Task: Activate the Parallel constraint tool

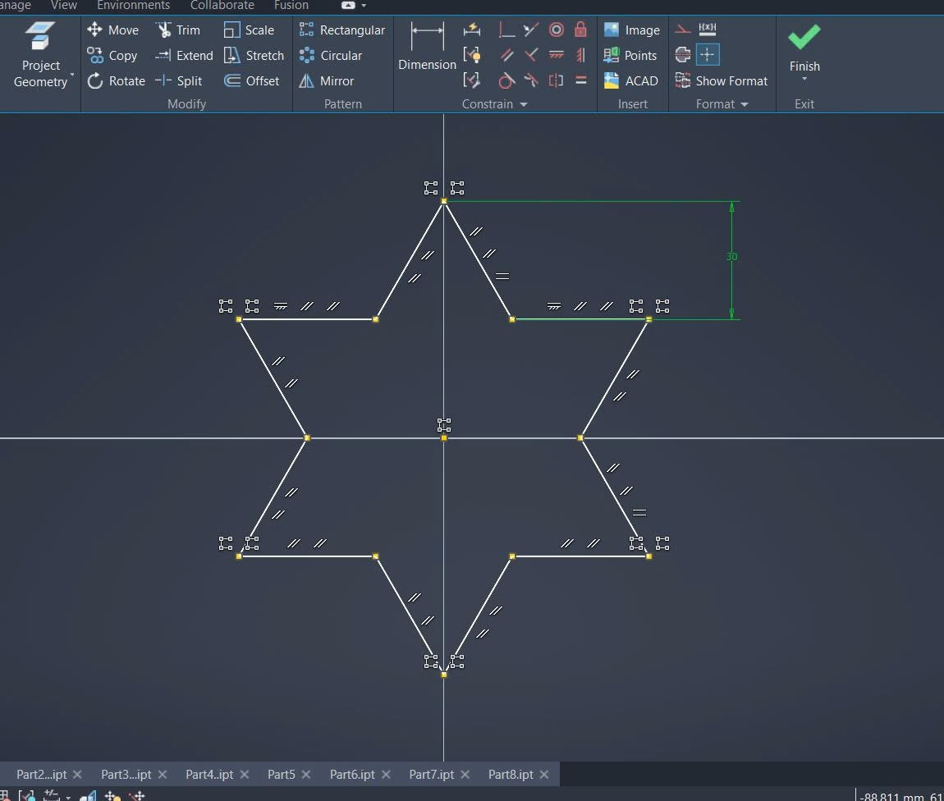Action: 506,56
